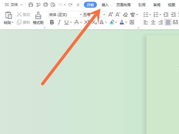Click the distributed alignment icon
Screen dimensions: 179x134
point(175,22)
